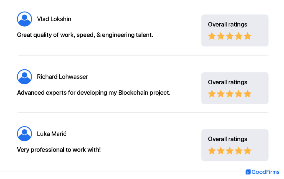Click fifth star in Vlad Lokshin's rating
Image resolution: width=284 pixels, height=179 pixels.
coord(247,36)
